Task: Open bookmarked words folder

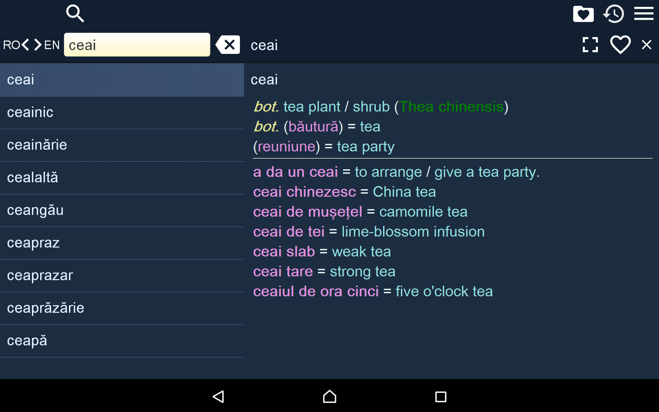Action: (583, 14)
